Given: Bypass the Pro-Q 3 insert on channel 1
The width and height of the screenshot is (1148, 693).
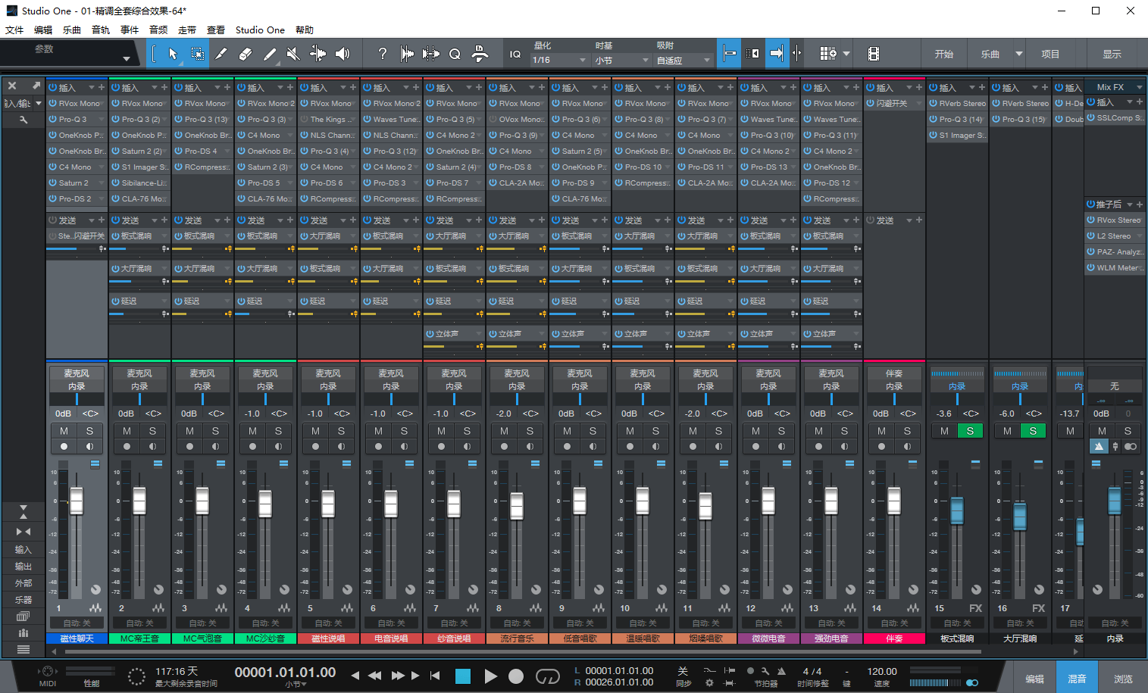Looking at the screenshot, I should tap(52, 119).
